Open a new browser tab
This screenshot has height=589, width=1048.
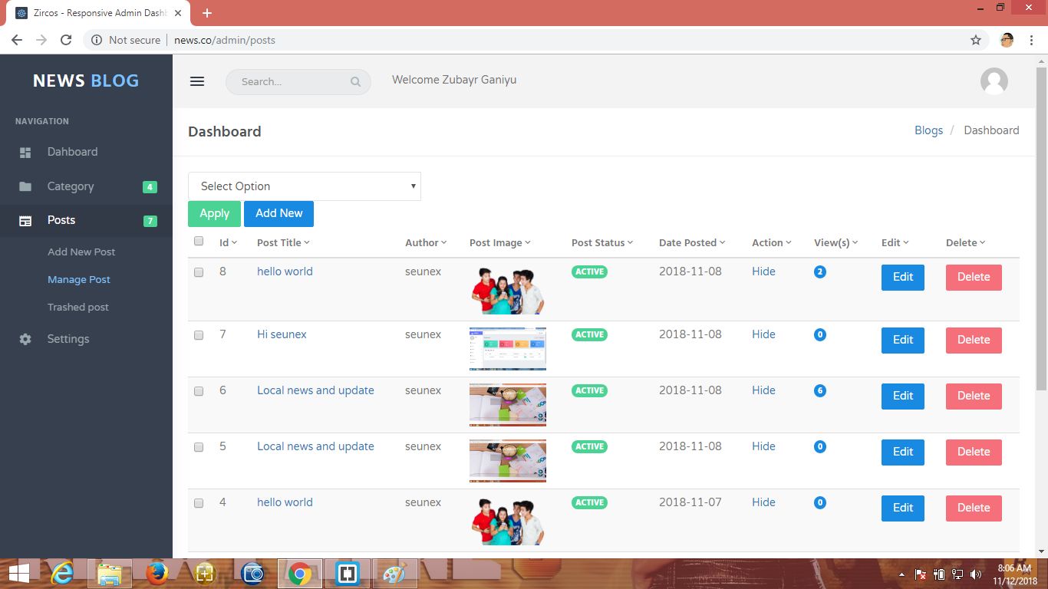tap(207, 13)
